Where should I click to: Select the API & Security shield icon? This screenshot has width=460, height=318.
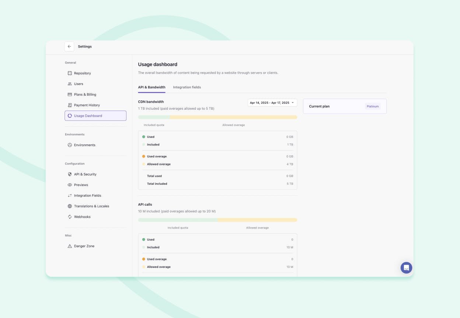[70, 174]
